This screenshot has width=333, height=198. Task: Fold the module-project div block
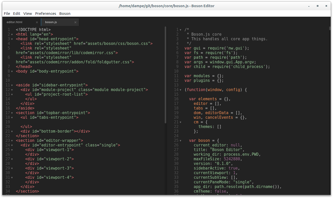pyautogui.click(x=12, y=90)
